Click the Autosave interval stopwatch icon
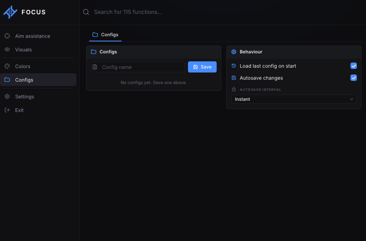Image resolution: width=366 pixels, height=241 pixels. 234,90
